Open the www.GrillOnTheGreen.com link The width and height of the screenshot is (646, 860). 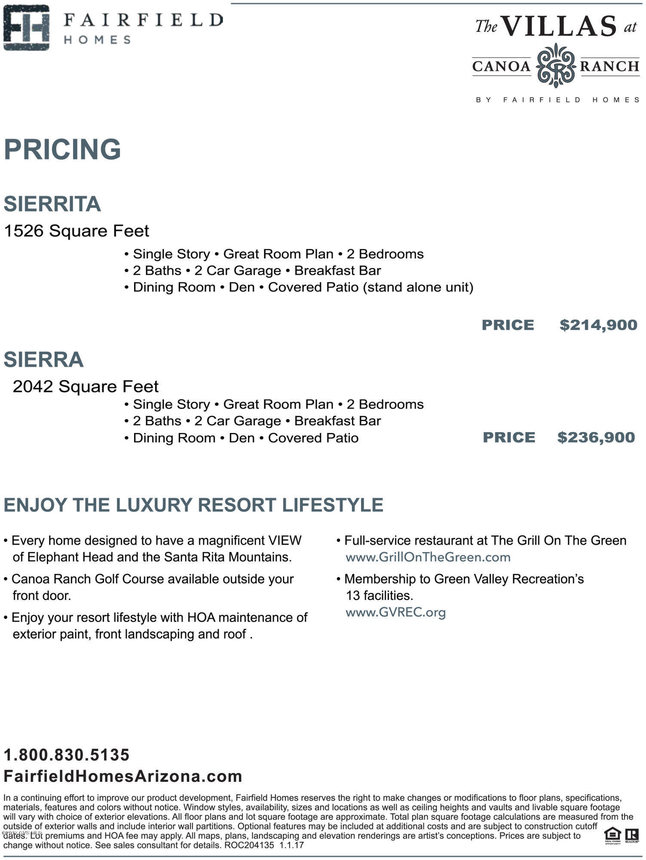point(428,557)
